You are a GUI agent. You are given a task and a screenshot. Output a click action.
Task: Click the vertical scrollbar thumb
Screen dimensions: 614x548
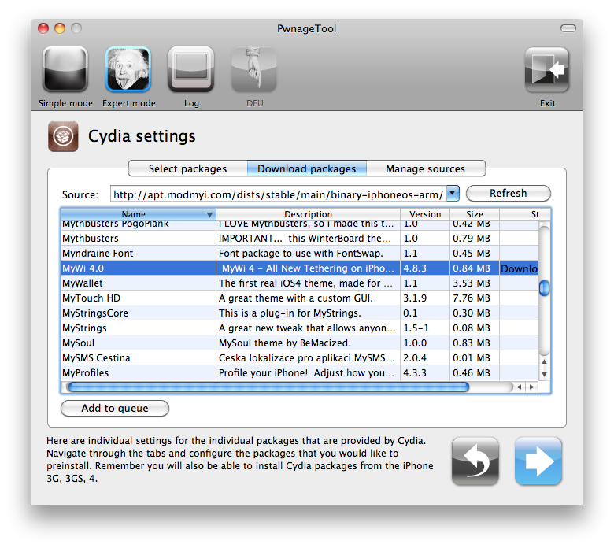pyautogui.click(x=543, y=287)
